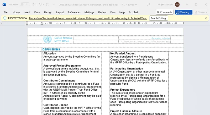
Task: Switch to the Home tab
Action: 16,12
